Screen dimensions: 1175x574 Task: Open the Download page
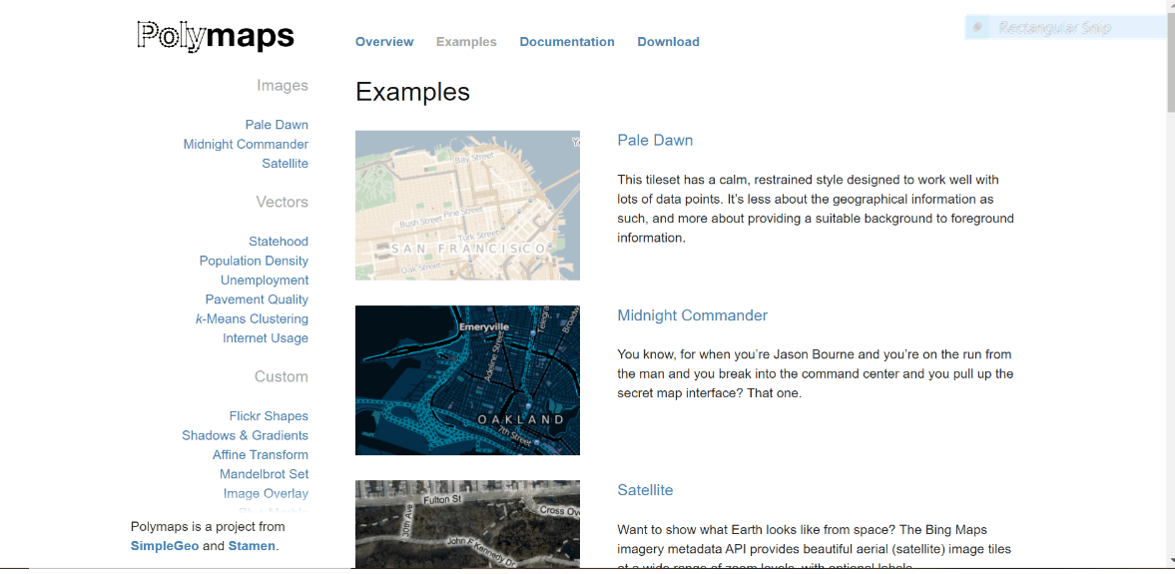668,42
